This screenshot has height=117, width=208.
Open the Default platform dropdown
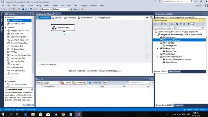pyautogui.click(x=61, y=9)
